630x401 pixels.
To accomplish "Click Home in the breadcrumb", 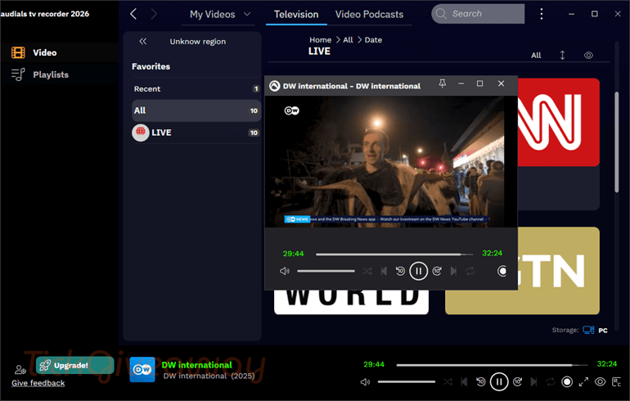I will (320, 40).
